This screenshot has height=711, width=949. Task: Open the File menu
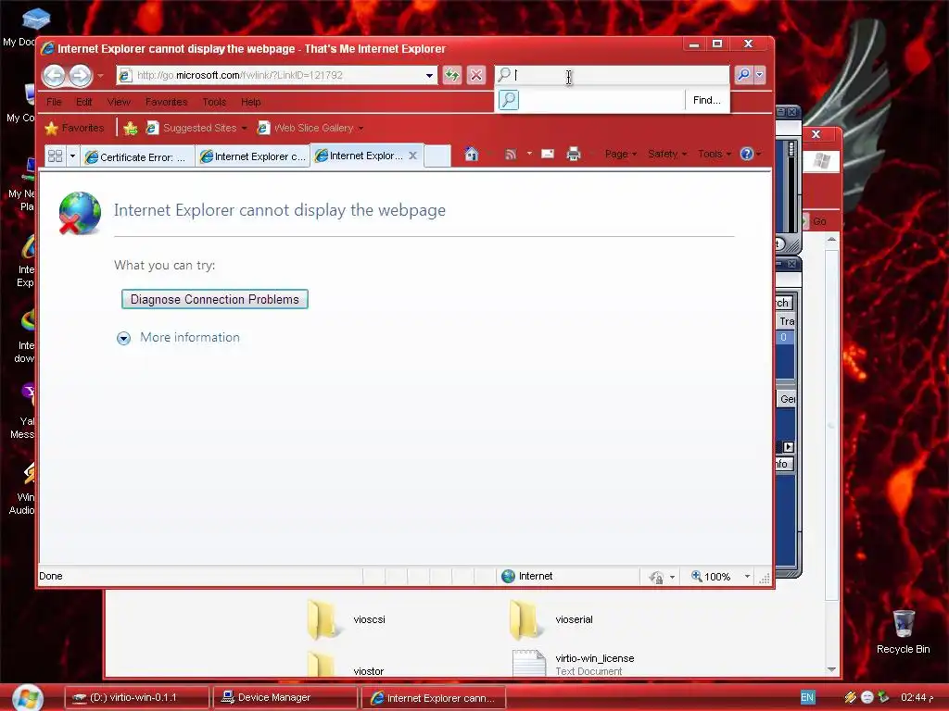pyautogui.click(x=54, y=102)
